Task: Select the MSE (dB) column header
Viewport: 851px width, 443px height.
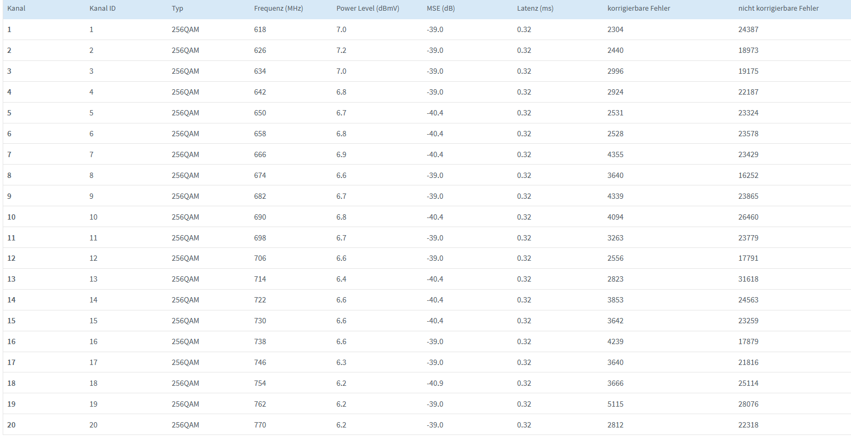Action: coord(441,9)
